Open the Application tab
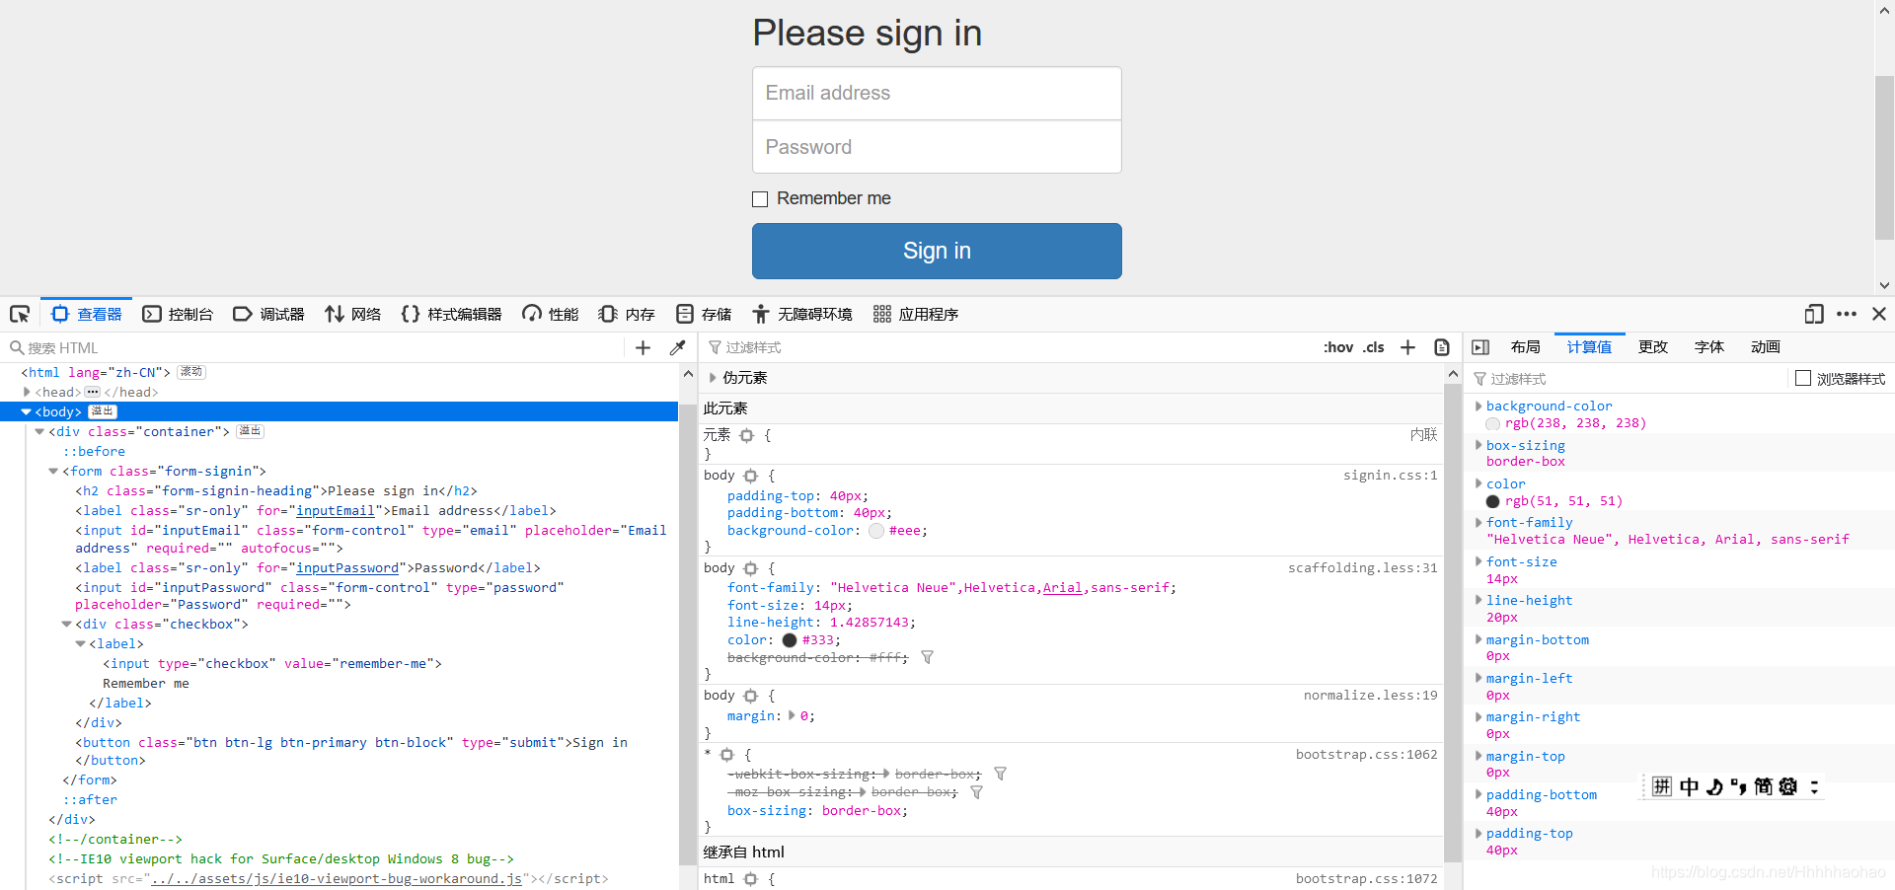The height and width of the screenshot is (890, 1895). (916, 314)
